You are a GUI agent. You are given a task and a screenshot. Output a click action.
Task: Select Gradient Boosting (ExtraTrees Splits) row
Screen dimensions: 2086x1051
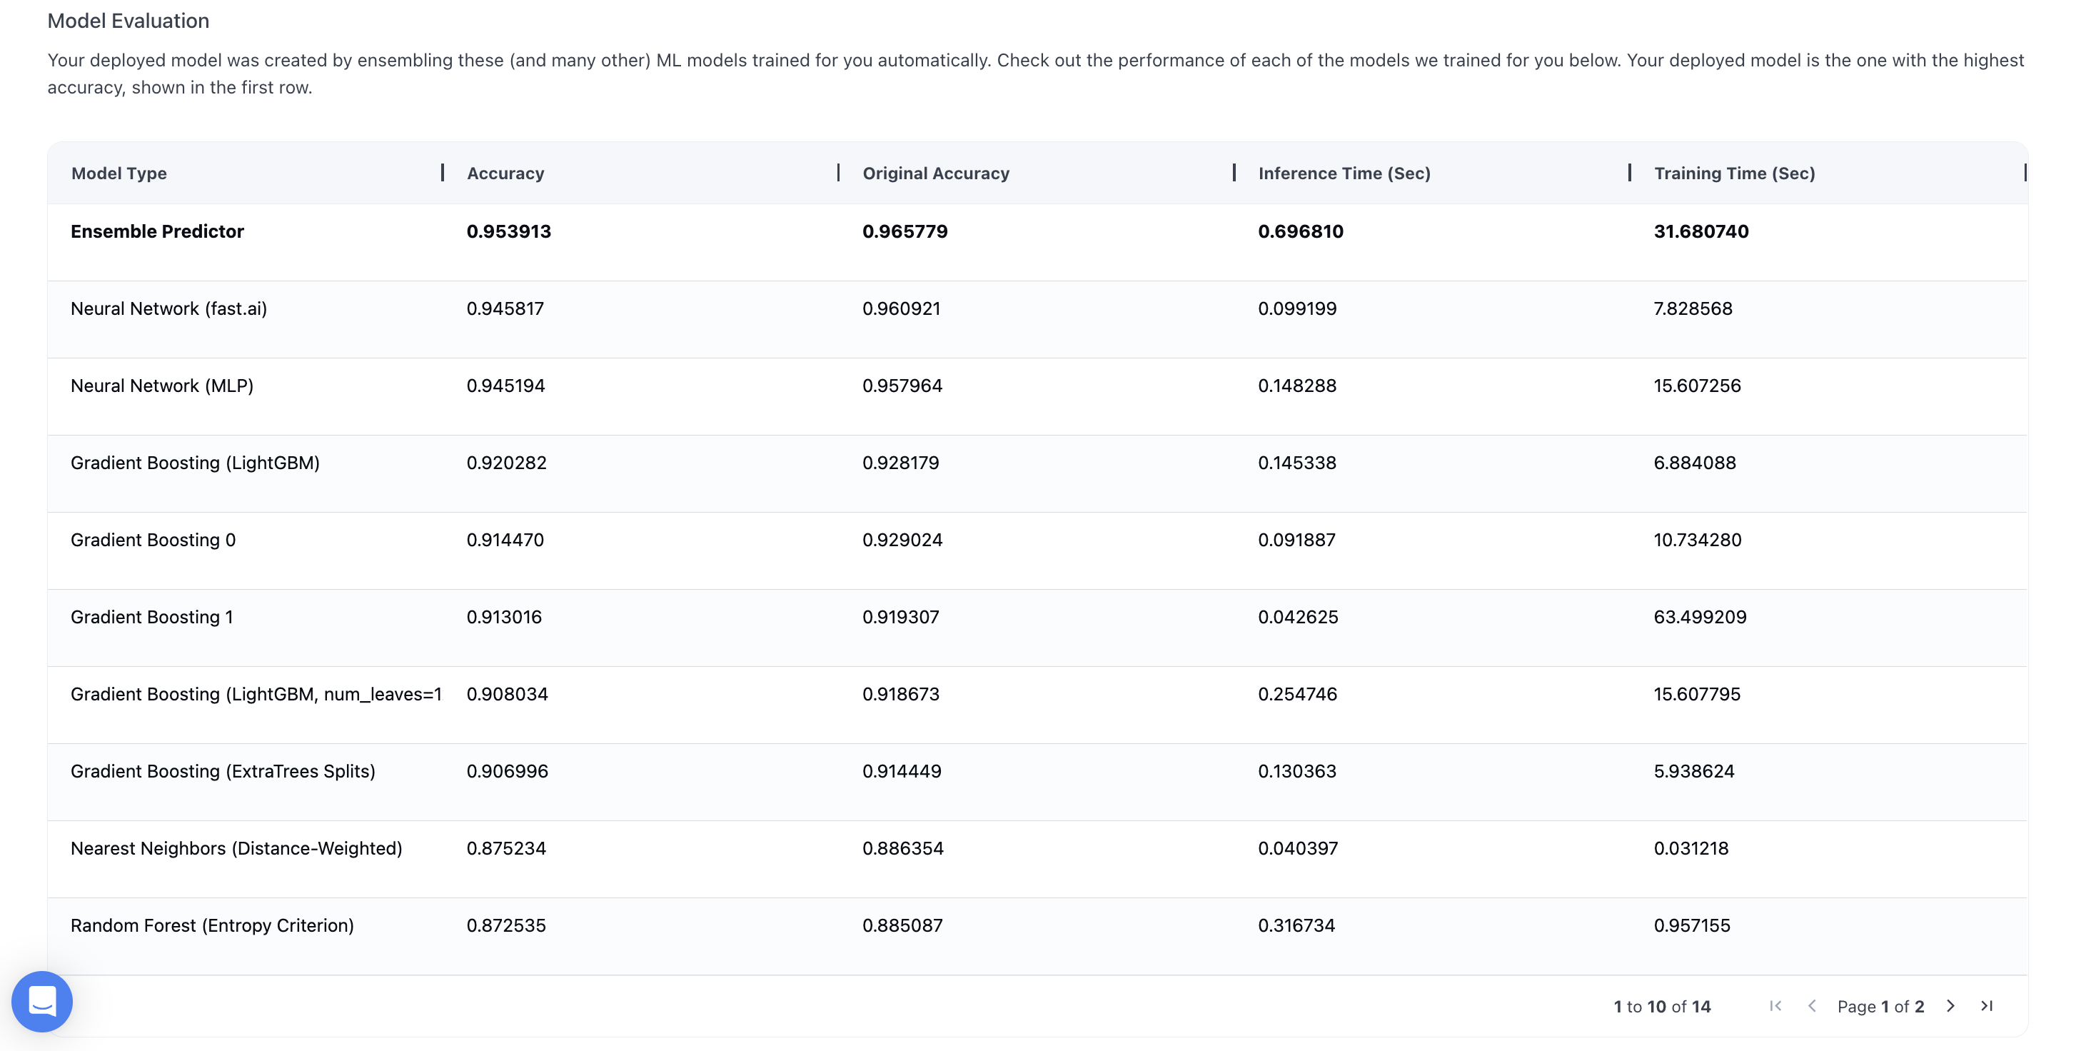(x=223, y=771)
